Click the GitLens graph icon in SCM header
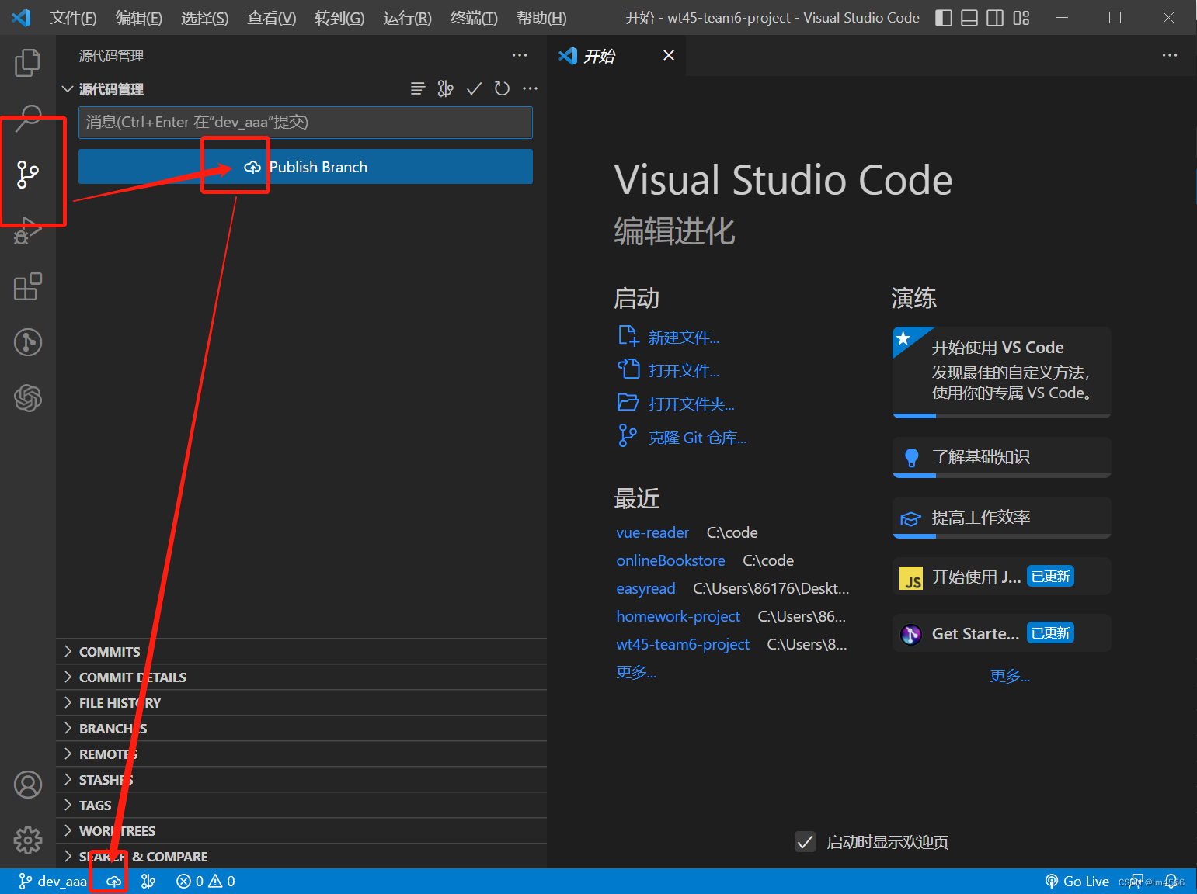Viewport: 1197px width, 894px height. tap(445, 89)
